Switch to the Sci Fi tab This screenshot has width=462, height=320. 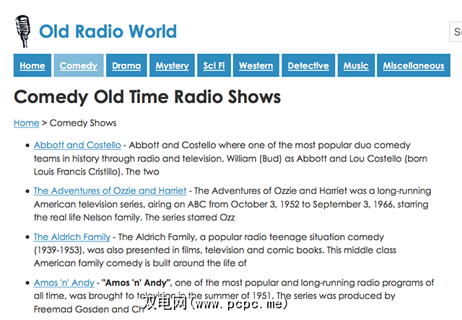214,66
